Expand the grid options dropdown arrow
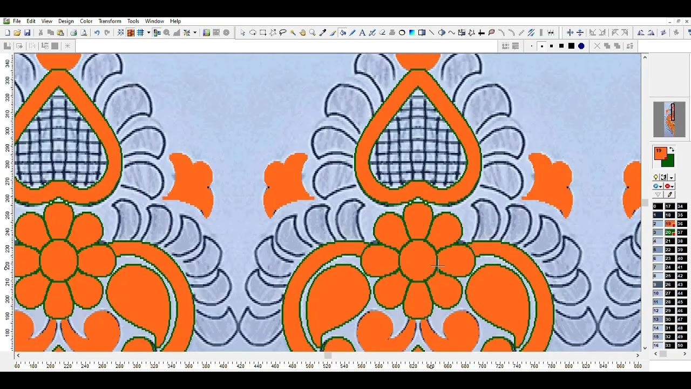The width and height of the screenshot is (691, 389). (148, 33)
